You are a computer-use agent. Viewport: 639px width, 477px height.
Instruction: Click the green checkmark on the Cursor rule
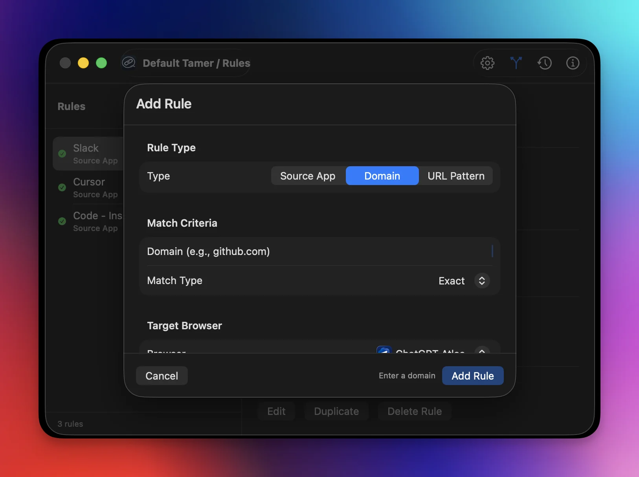(x=62, y=187)
